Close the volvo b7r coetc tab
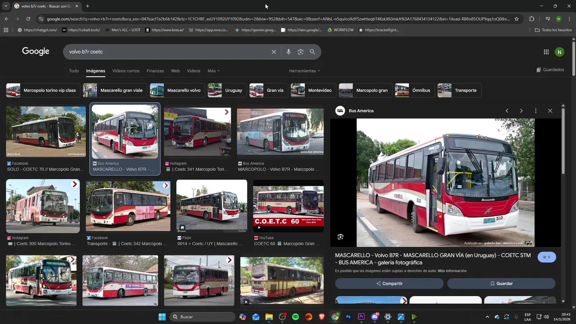The image size is (576, 324). [x=76, y=6]
